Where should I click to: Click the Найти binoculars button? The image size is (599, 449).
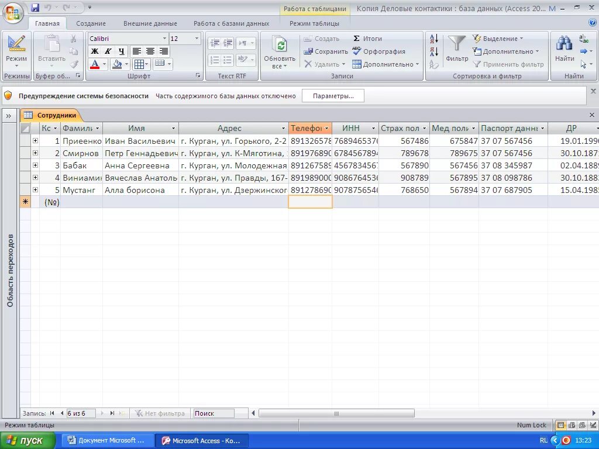564,48
